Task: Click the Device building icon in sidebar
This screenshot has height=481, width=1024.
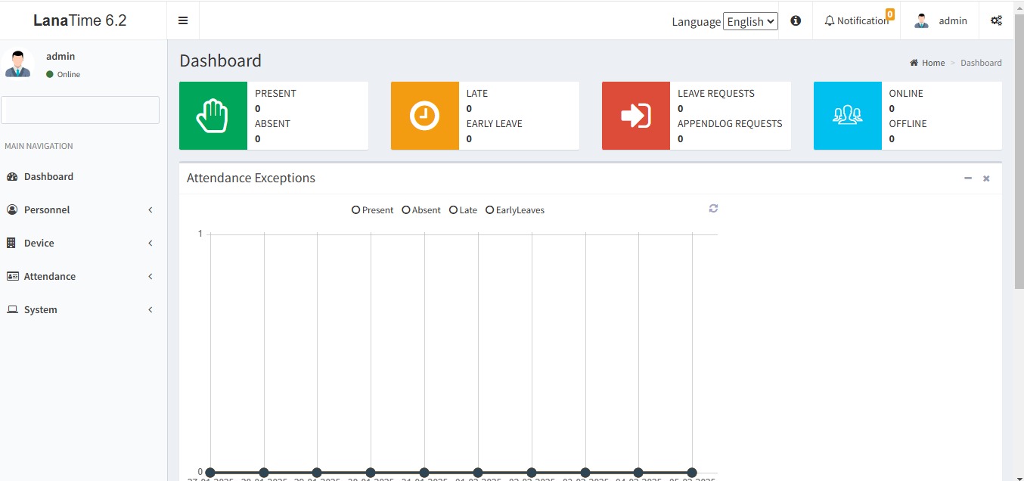Action: tap(11, 243)
